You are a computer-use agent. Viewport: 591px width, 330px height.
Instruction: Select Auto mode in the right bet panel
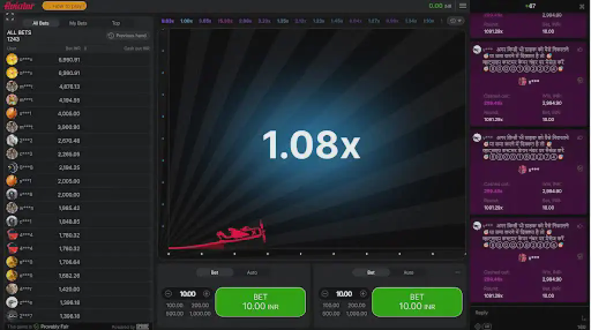click(409, 272)
